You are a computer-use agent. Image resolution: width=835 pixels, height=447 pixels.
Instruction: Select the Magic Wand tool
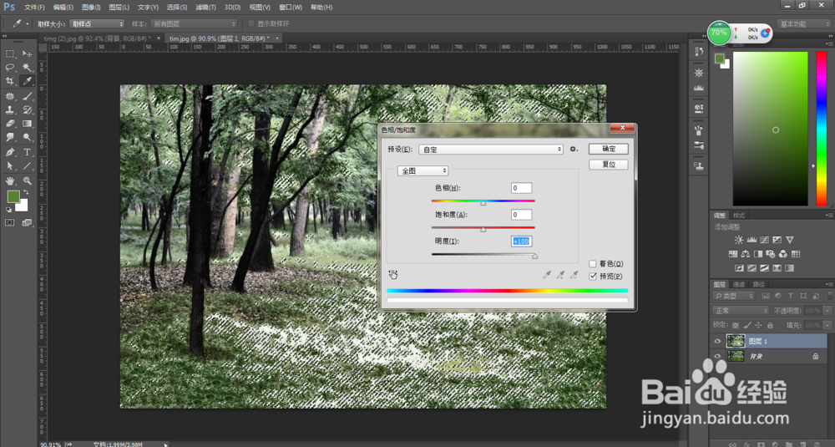(27, 68)
